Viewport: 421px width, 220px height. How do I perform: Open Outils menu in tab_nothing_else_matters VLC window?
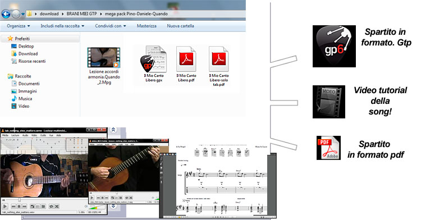[x=43, y=135]
